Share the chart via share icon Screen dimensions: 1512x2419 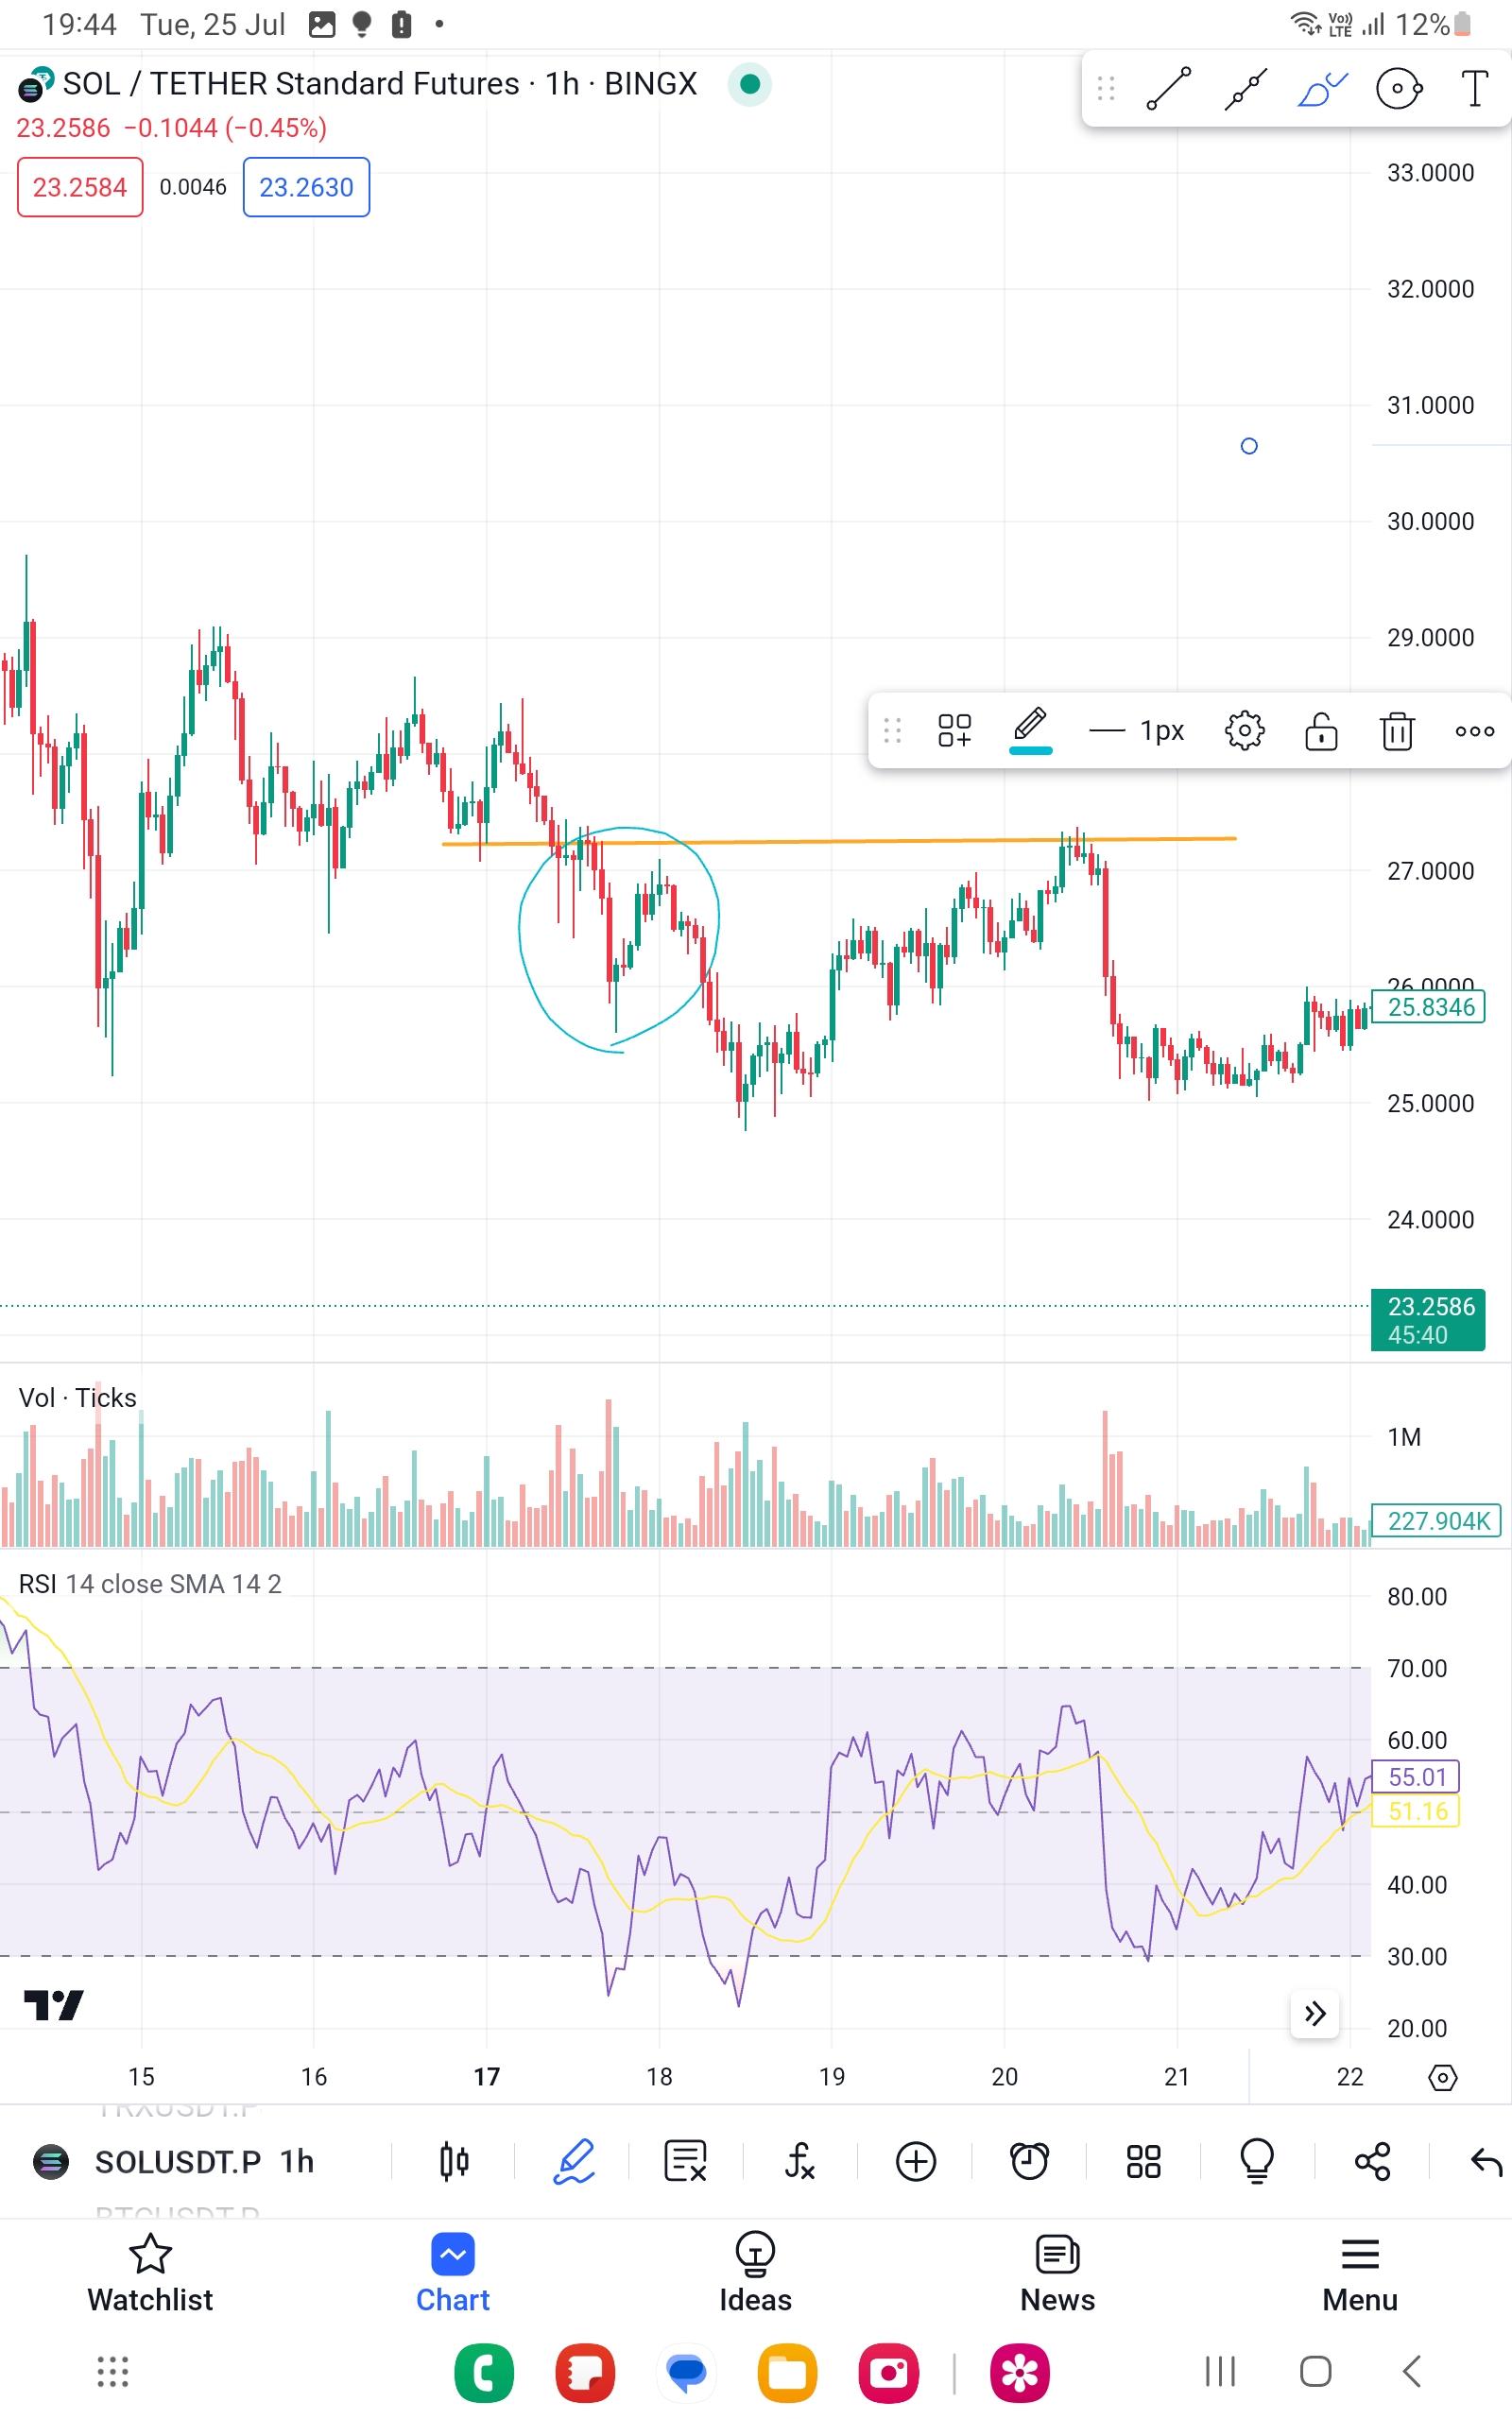point(1372,2162)
